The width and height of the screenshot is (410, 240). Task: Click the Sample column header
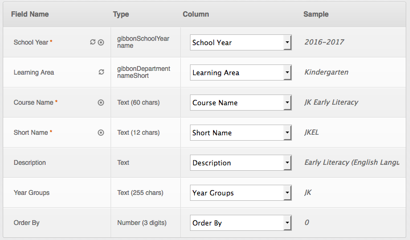pos(316,14)
